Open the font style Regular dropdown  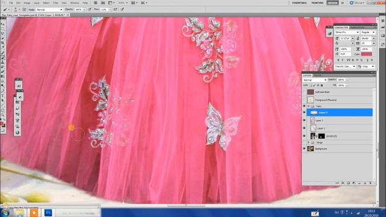pyautogui.click(x=368, y=32)
